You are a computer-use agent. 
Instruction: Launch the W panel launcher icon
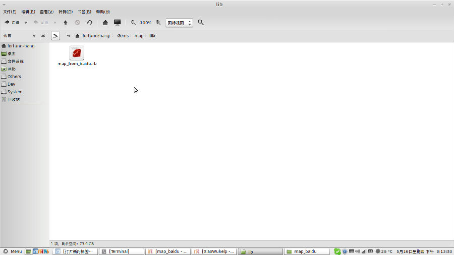(46, 251)
